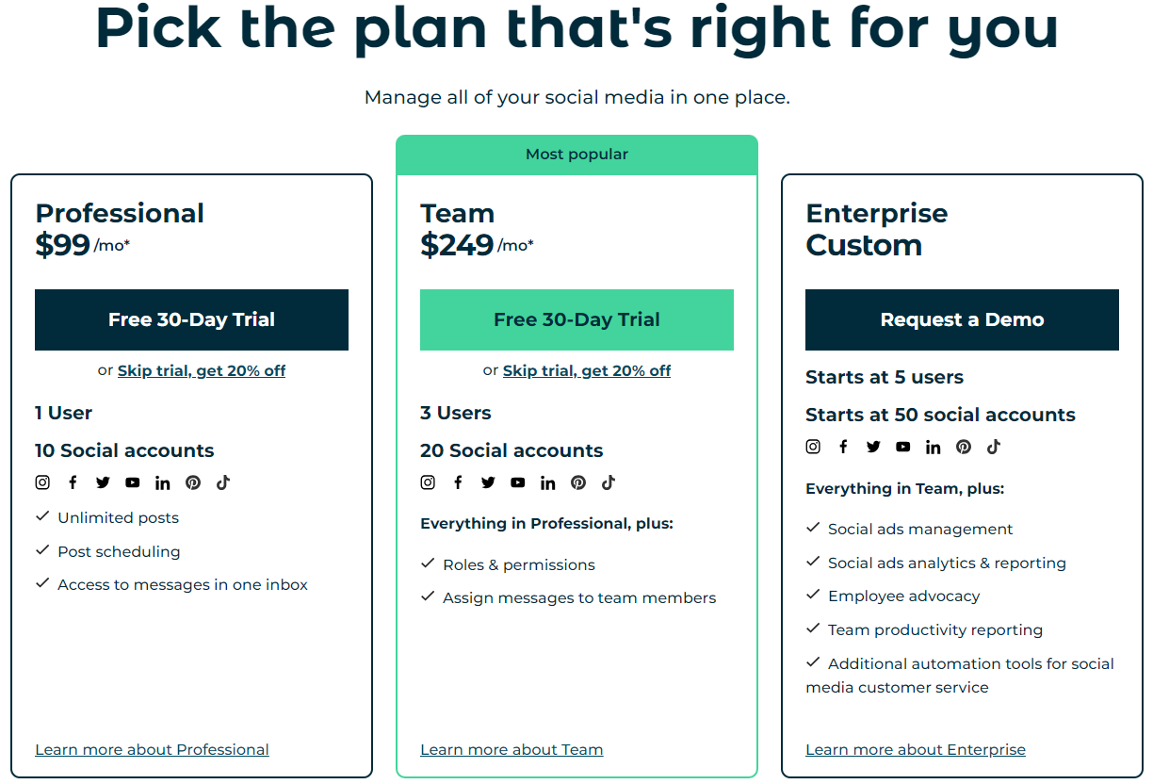
Task: Click the Twitter icon in Enterprise plan
Action: point(873,447)
